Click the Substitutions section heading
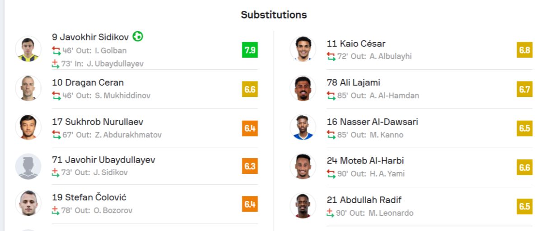 click(274, 15)
